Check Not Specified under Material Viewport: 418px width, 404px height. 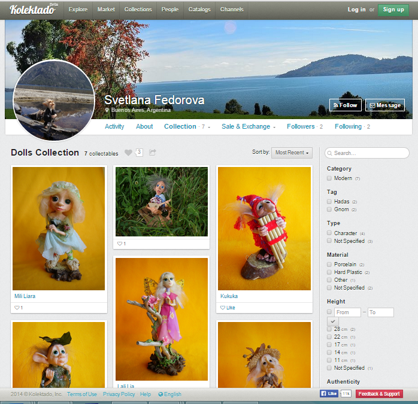point(329,287)
